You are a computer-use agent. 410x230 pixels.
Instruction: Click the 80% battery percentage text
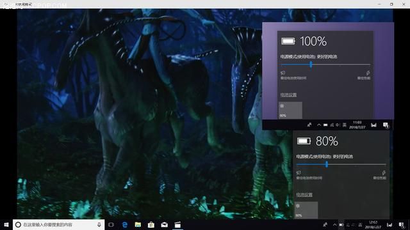tap(327, 141)
